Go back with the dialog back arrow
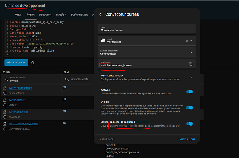239x158 pixels. (x=100, y=14)
